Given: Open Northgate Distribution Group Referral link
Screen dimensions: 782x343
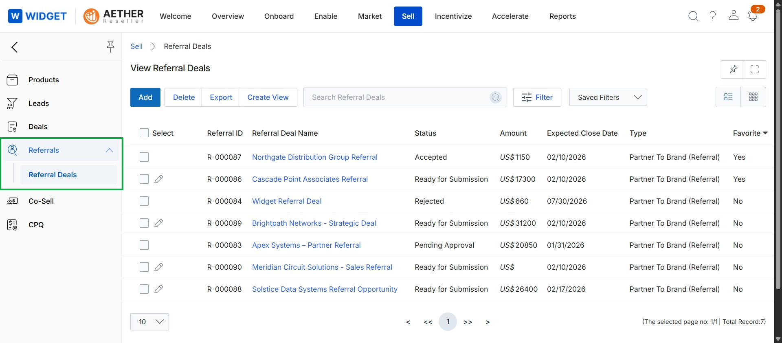Looking at the screenshot, I should coord(315,157).
